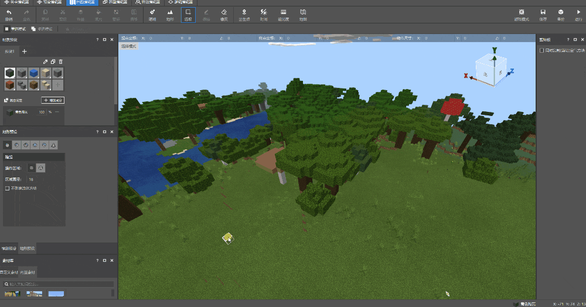Enable the checkbox in the shape preset panel

coord(7,188)
